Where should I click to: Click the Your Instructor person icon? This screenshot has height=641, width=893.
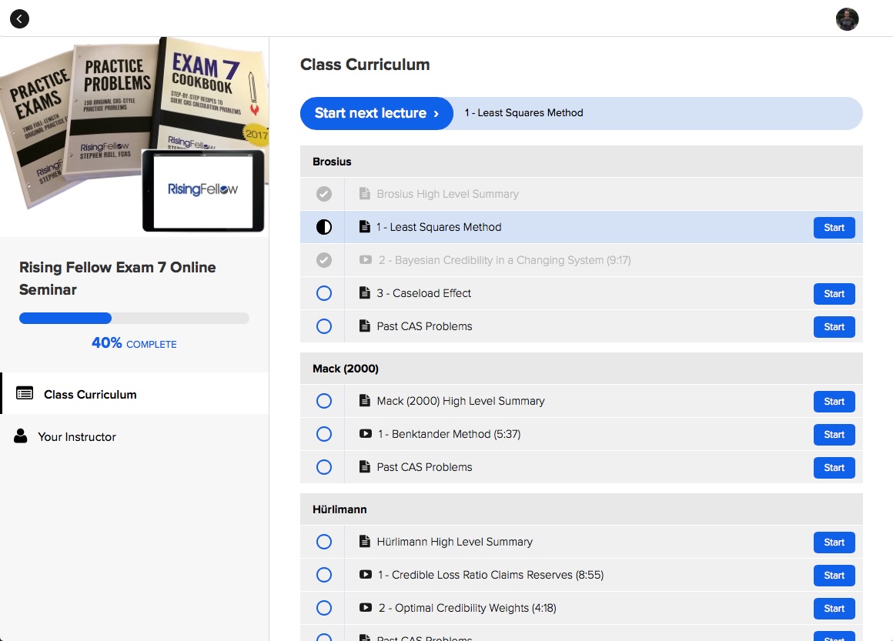point(21,436)
